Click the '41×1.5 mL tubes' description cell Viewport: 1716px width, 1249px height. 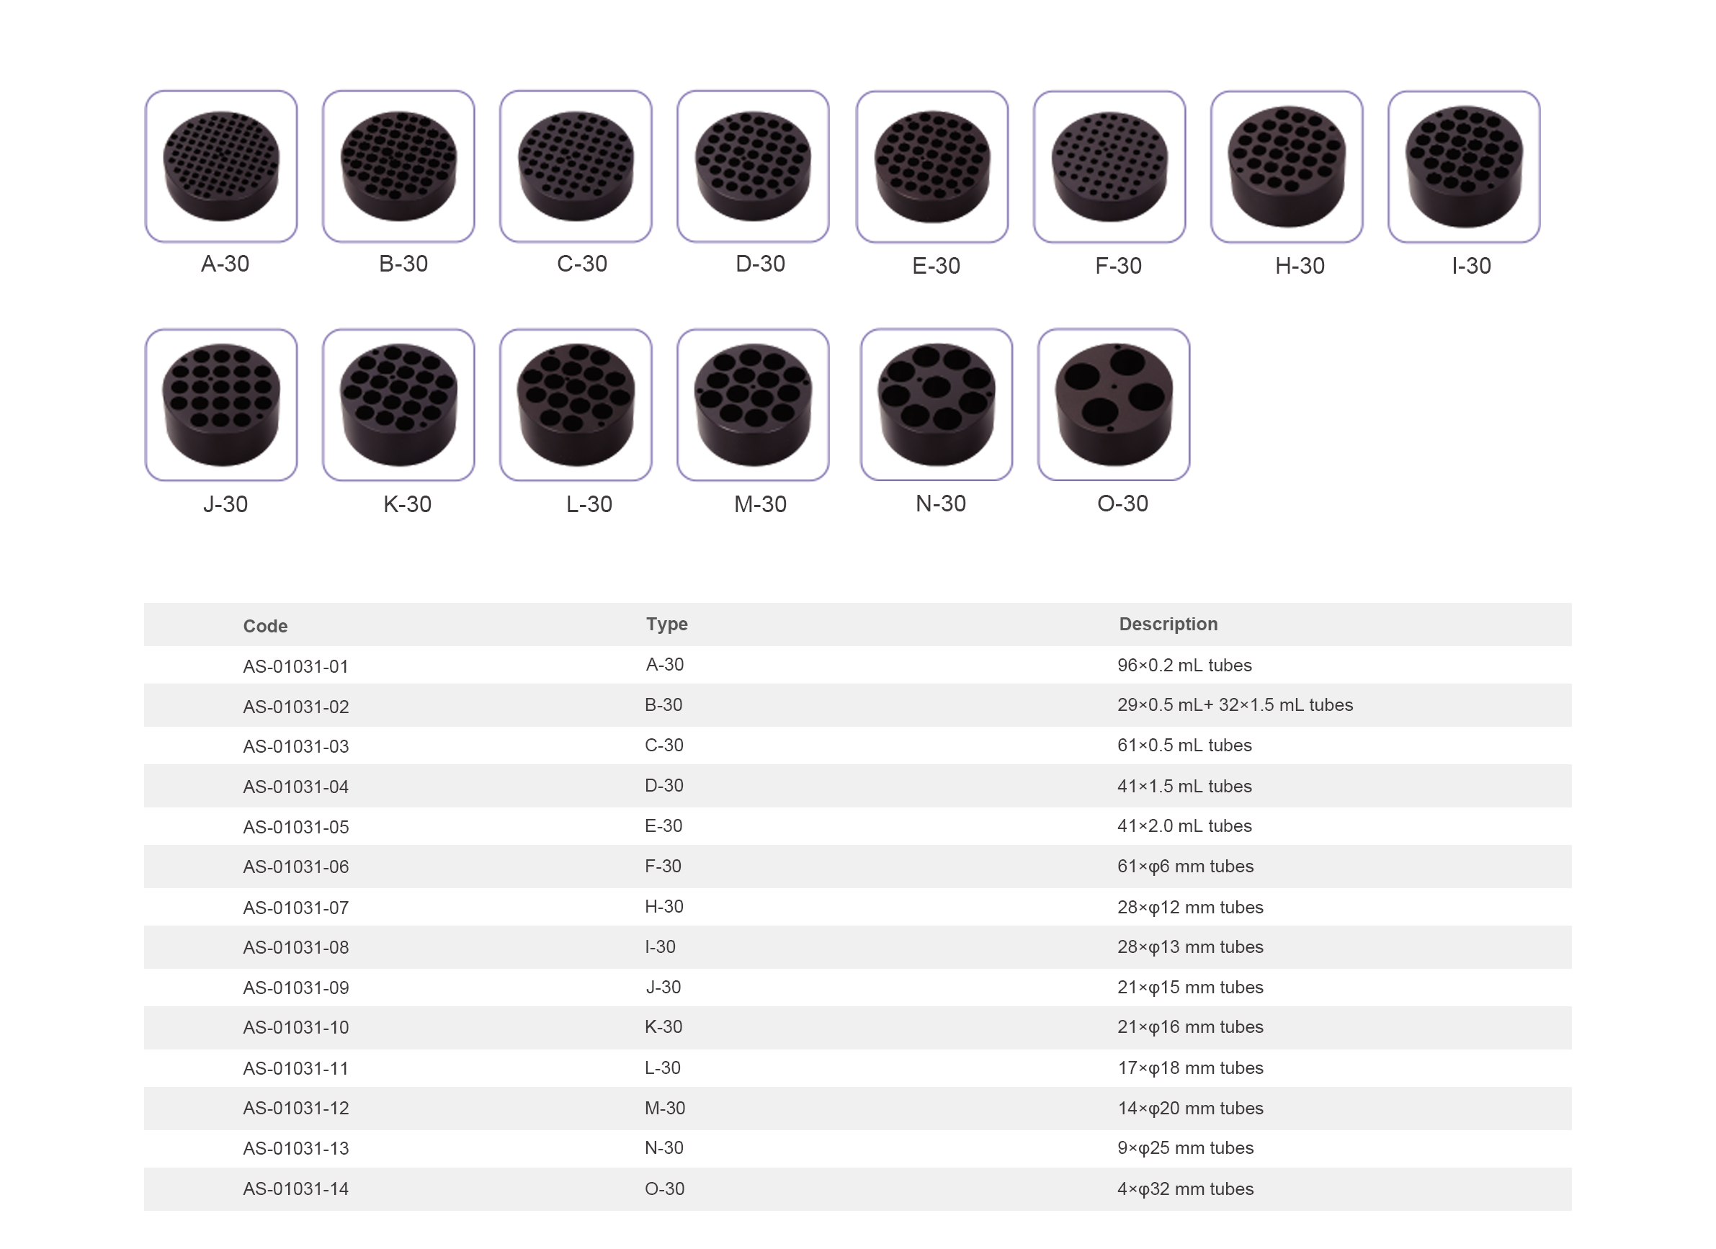(1185, 787)
